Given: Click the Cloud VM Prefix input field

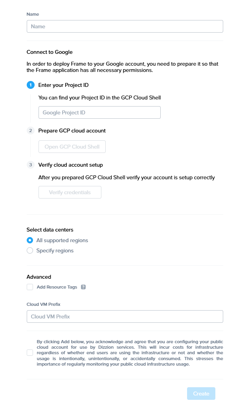Looking at the screenshot, I should click(125, 316).
